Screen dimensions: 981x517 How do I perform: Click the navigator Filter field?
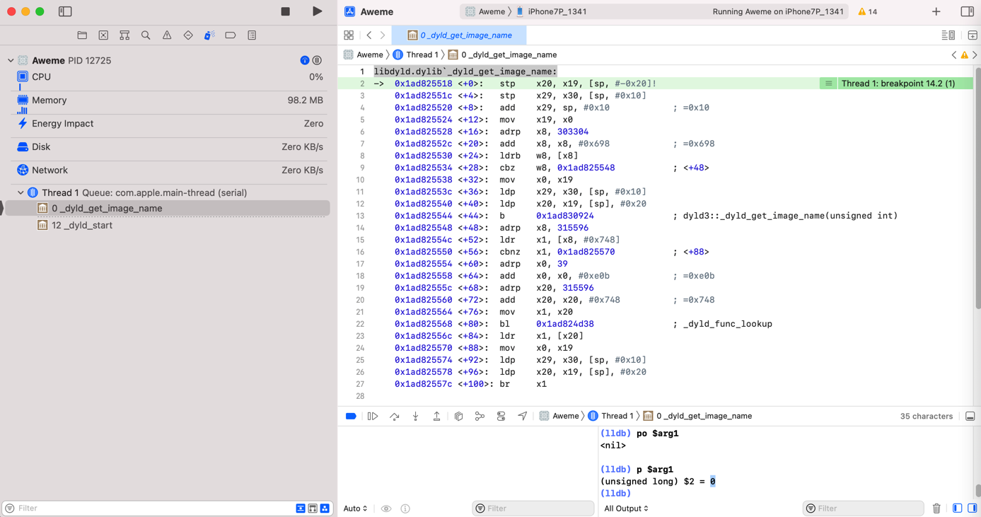tap(149, 509)
